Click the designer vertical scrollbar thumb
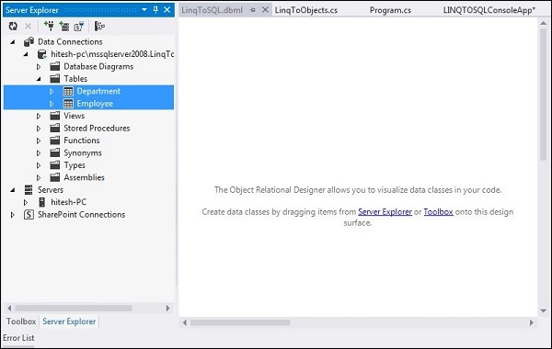 pos(543,95)
